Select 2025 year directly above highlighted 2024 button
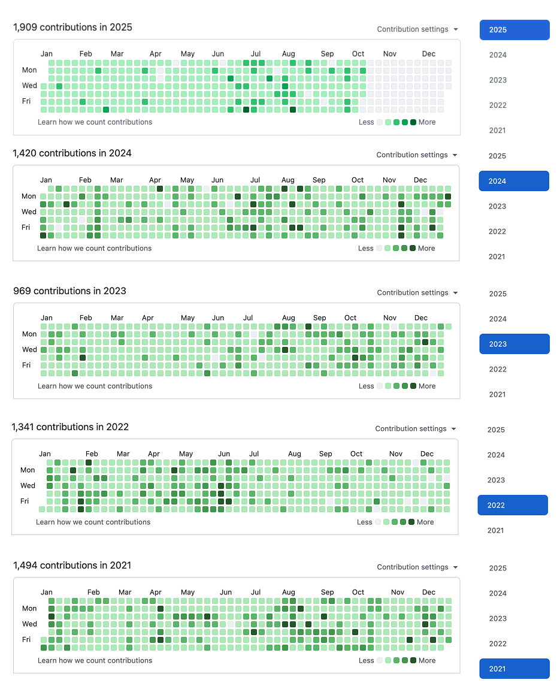The height and width of the screenshot is (695, 557). pyautogui.click(x=497, y=156)
